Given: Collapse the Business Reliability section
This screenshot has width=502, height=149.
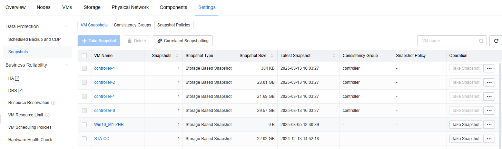Looking at the screenshot, I should click(66, 65).
